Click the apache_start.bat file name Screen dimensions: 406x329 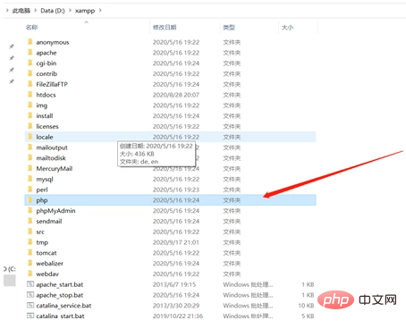[60, 284]
